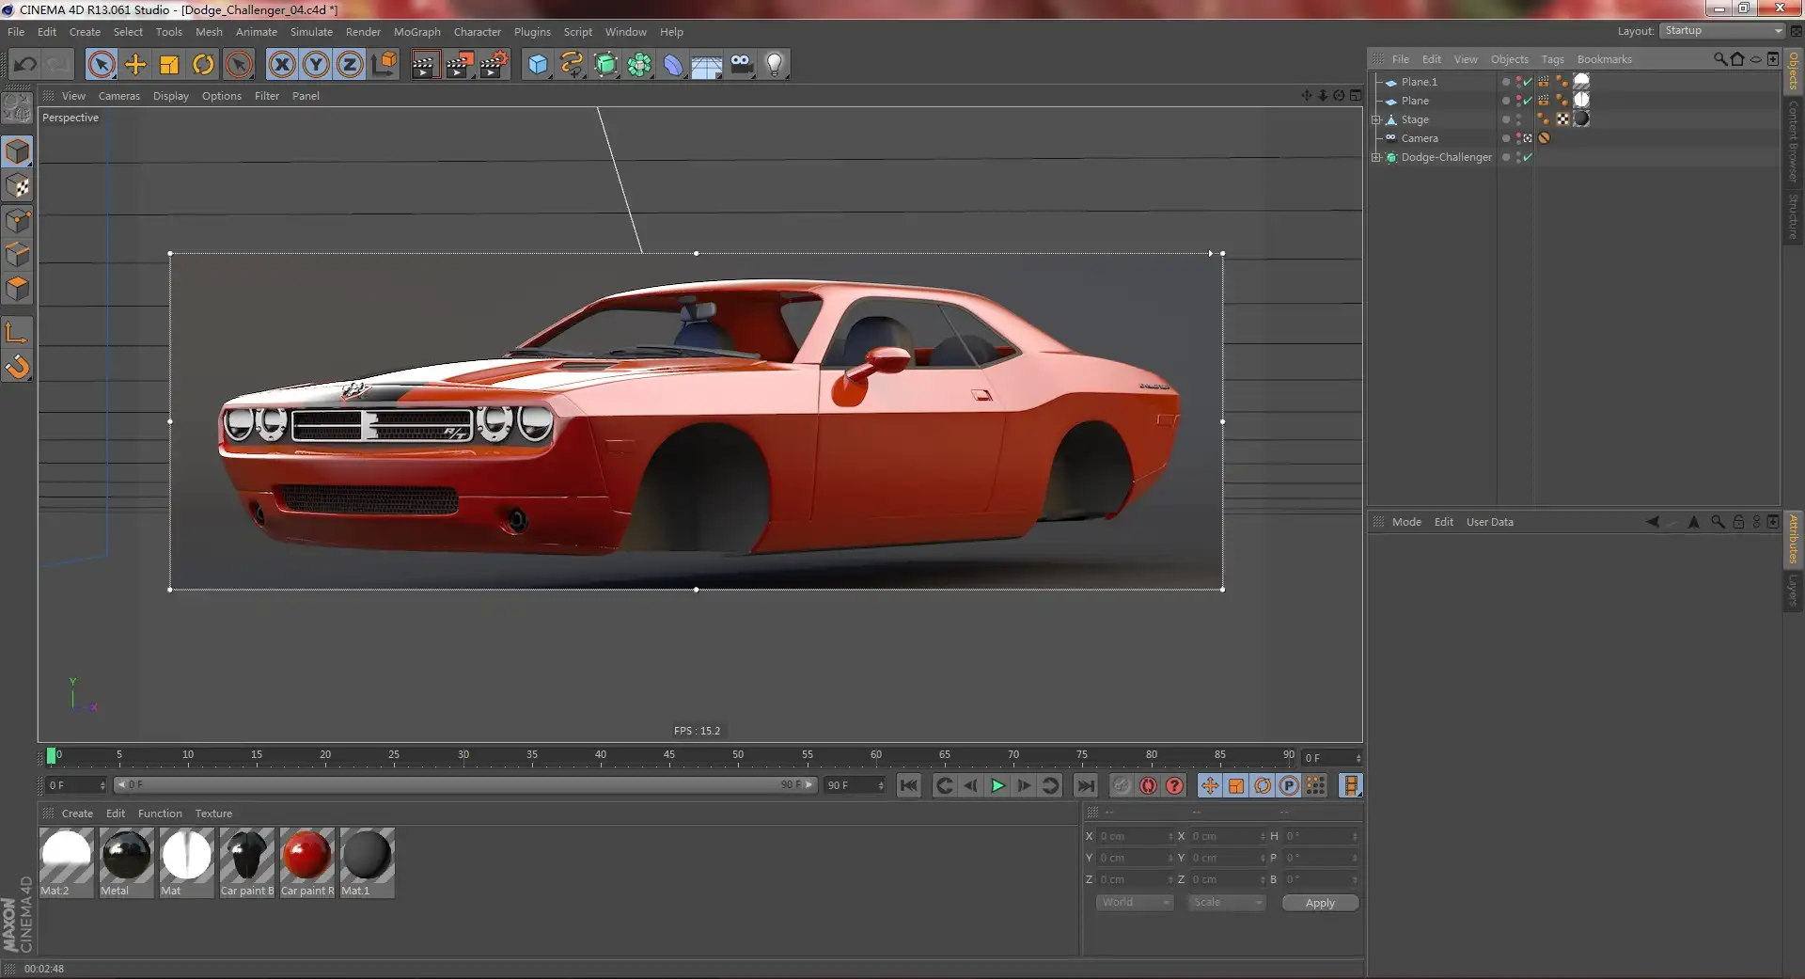Open the spline tools icon
Viewport: 1805px width, 979px height.
click(572, 64)
